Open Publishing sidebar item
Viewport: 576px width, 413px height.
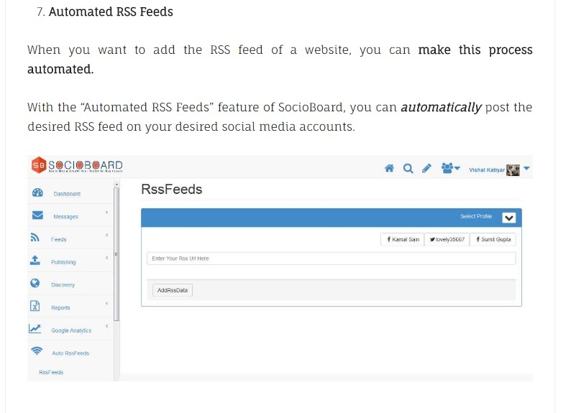[63, 262]
